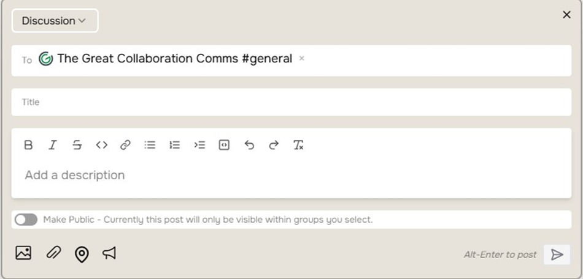The width and height of the screenshot is (583, 279).
Task: Attach a file with the paperclip
Action: 53,253
